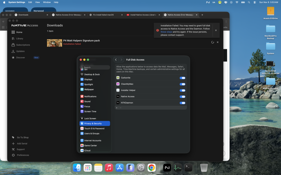281x175 pixels.
Task: Open the View menu
Action: pyautogui.click(x=37, y=2)
